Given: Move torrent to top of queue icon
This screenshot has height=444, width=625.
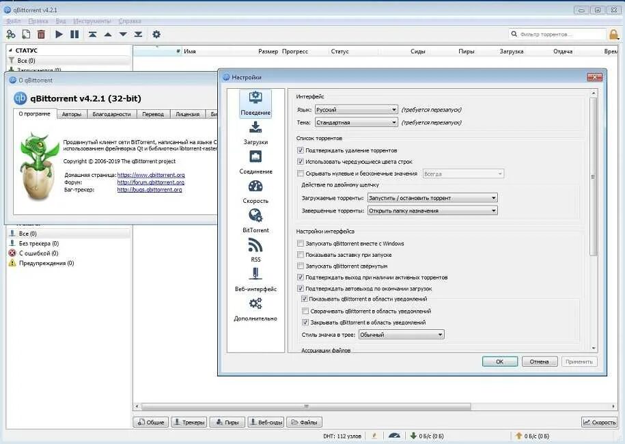Looking at the screenshot, I should pos(92,34).
